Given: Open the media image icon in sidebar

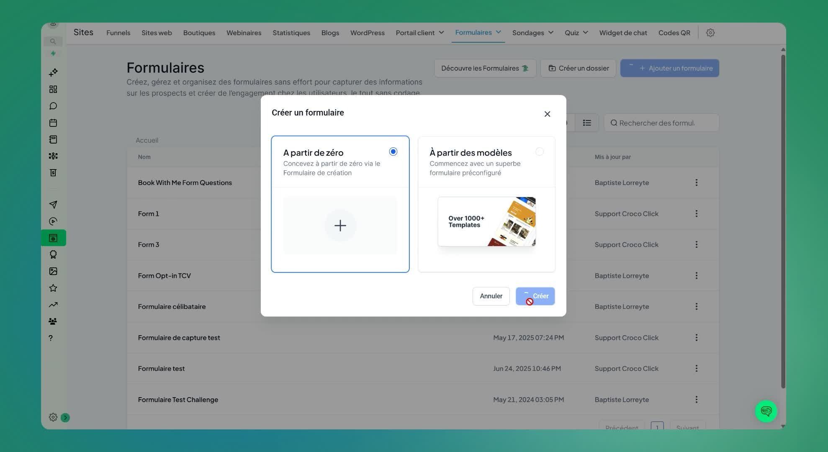Looking at the screenshot, I should pyautogui.click(x=53, y=271).
